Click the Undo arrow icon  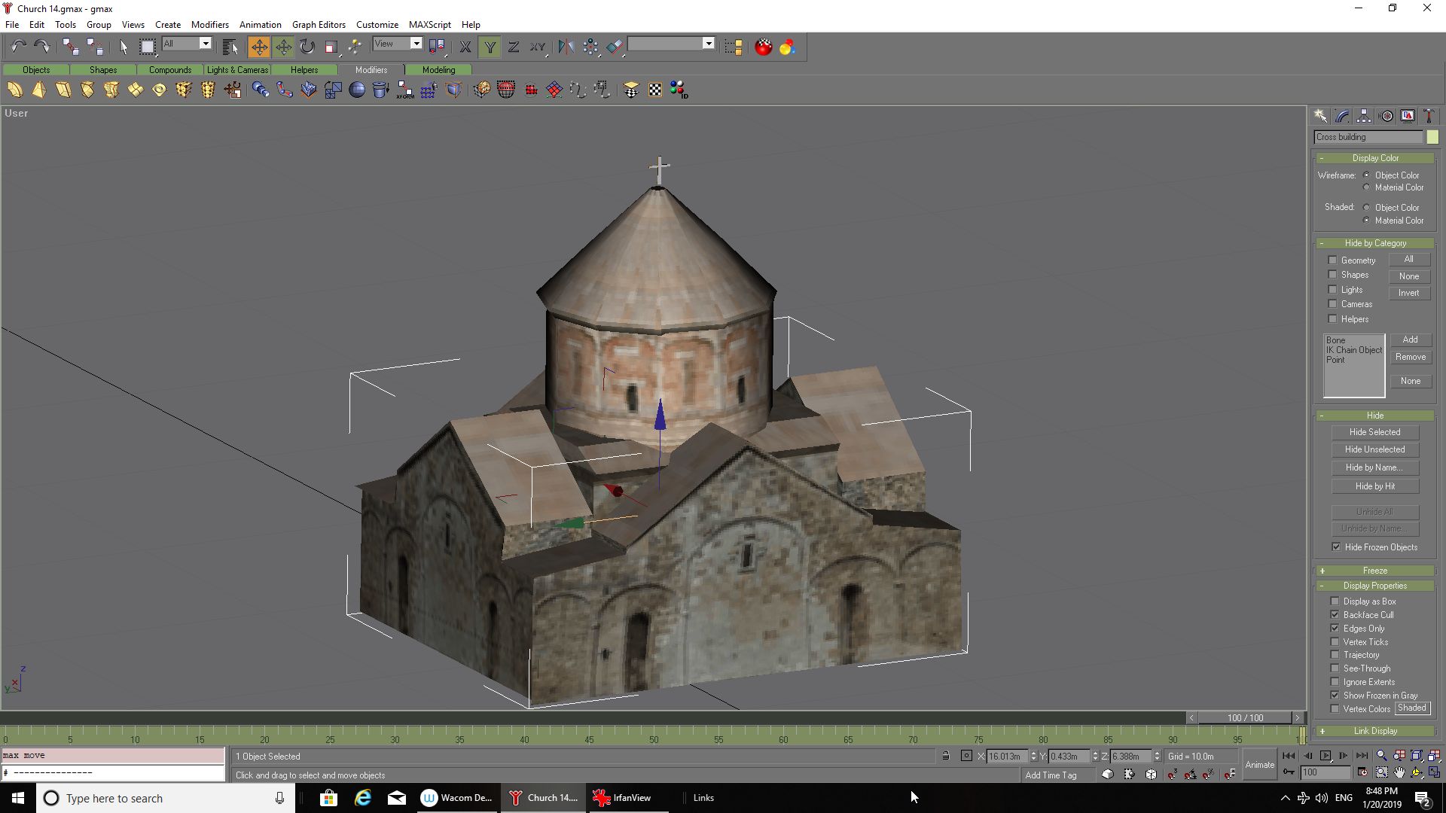(x=18, y=47)
